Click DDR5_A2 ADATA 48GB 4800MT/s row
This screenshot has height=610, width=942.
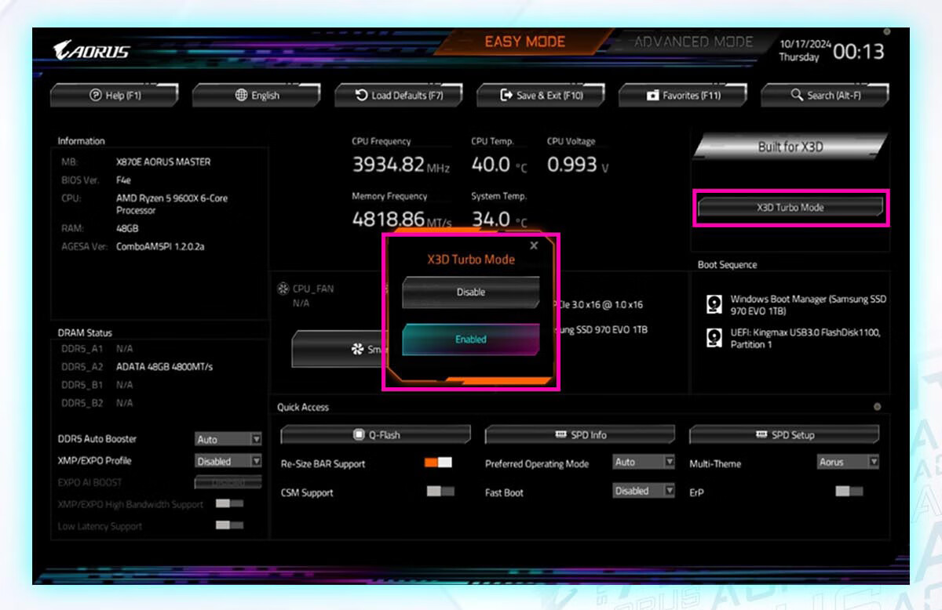[137, 366]
